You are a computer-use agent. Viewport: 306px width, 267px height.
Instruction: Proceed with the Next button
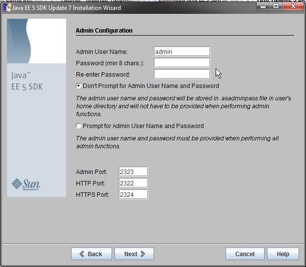click(134, 254)
